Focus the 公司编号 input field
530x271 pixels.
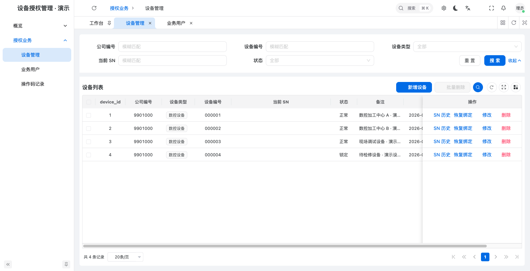click(x=172, y=47)
